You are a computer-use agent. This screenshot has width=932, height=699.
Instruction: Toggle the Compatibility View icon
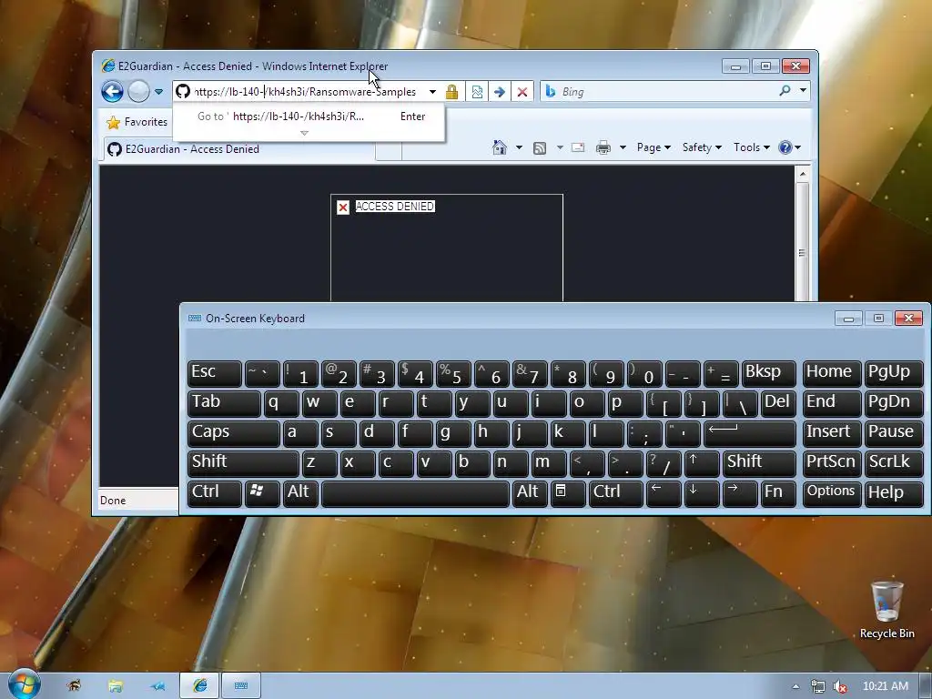pyautogui.click(x=477, y=92)
